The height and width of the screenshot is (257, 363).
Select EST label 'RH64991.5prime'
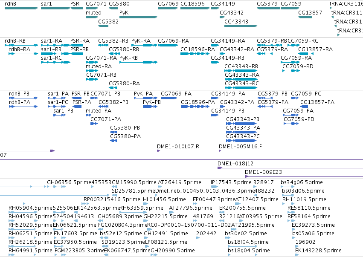click(30, 251)
